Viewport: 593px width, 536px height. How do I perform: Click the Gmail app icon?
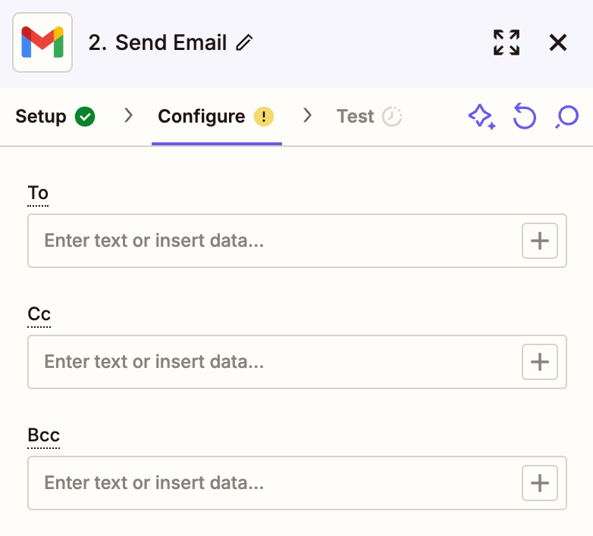click(x=42, y=42)
